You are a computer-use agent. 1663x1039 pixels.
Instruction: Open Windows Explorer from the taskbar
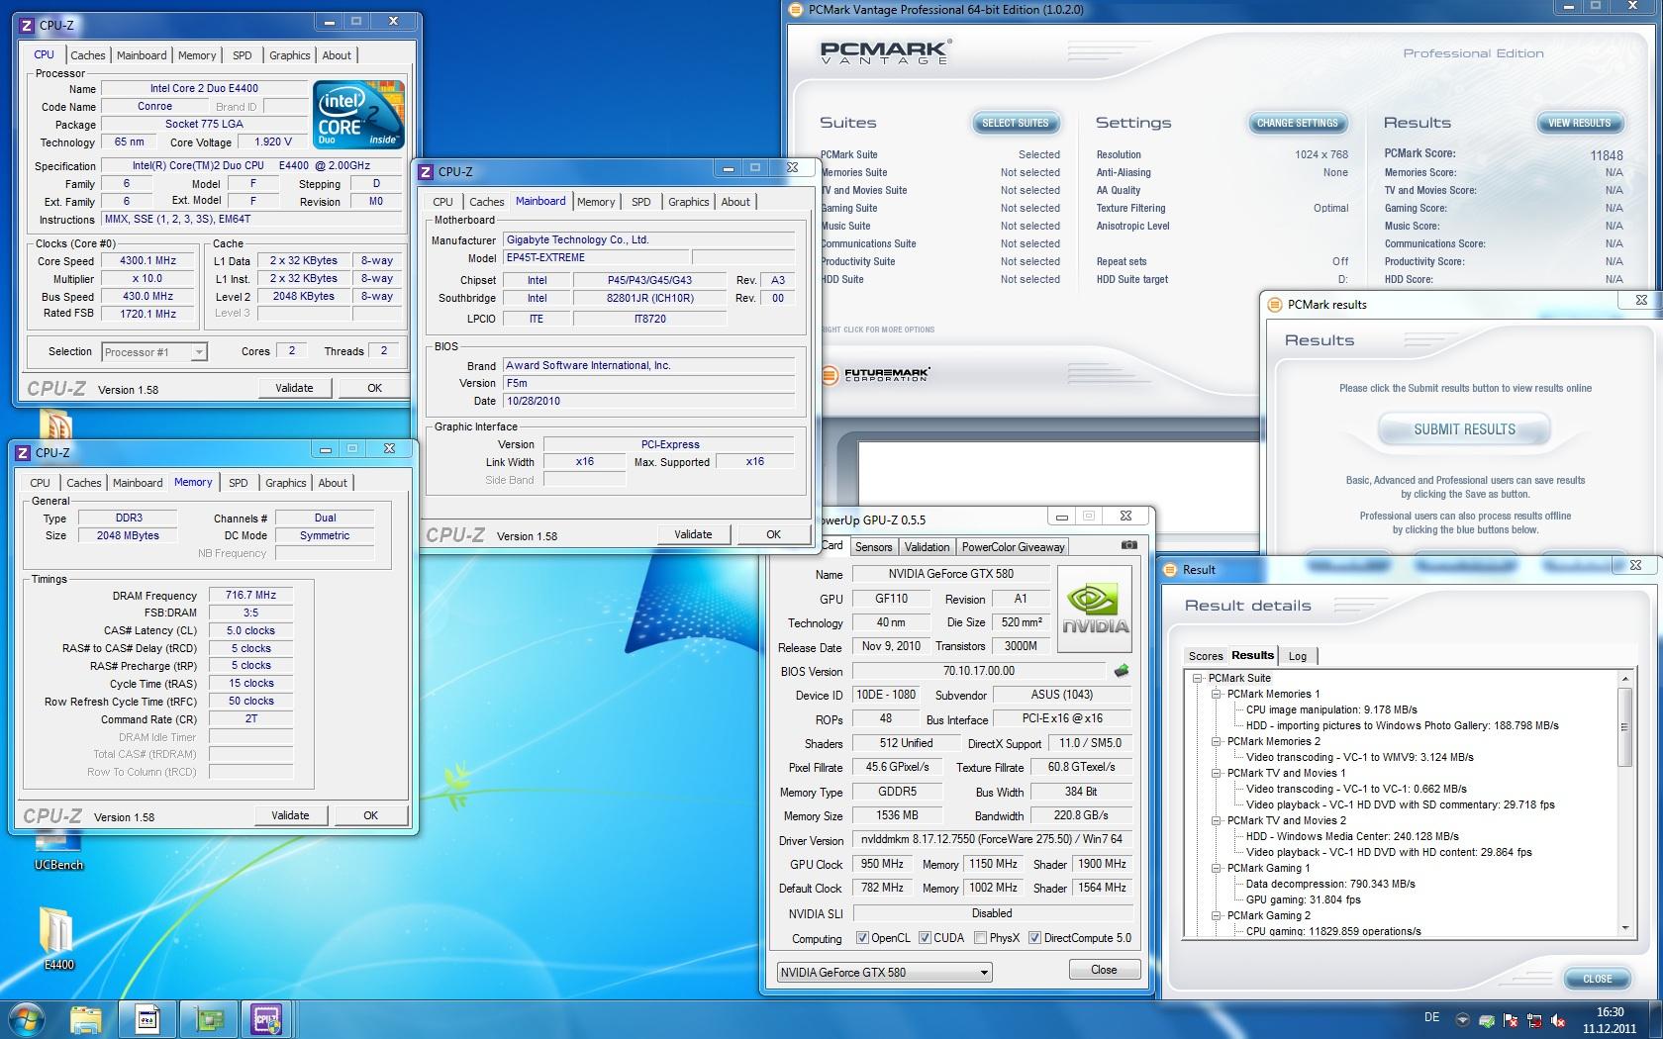86,1019
